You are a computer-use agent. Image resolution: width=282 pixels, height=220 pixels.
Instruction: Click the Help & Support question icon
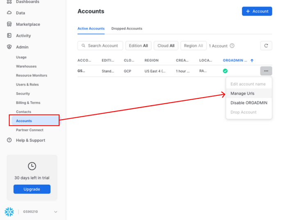(x=9, y=140)
